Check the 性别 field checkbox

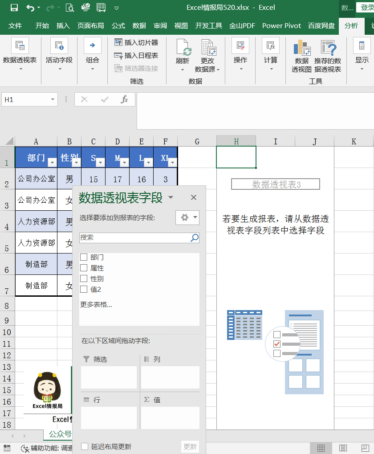point(84,278)
